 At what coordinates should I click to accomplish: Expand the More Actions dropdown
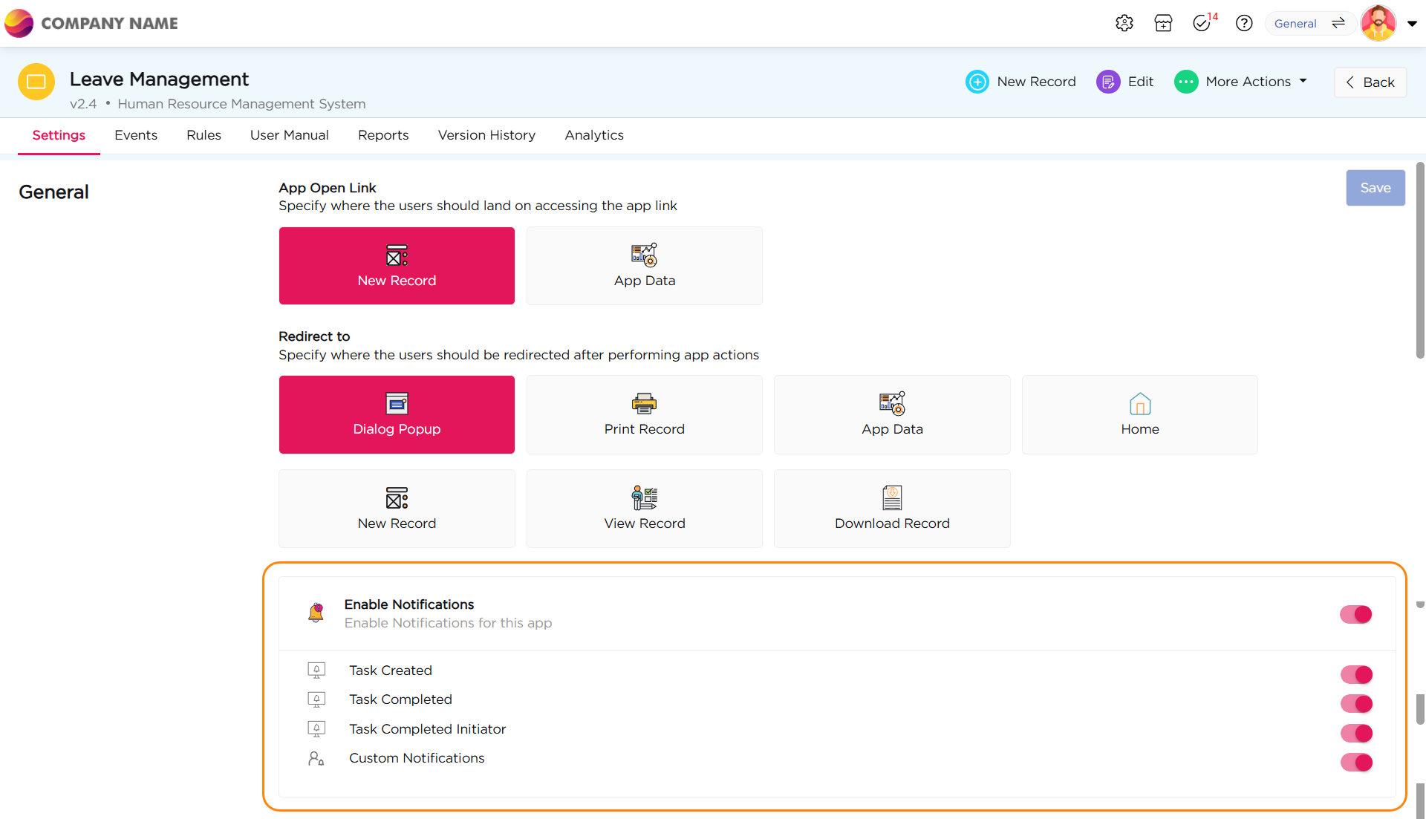click(x=1240, y=82)
